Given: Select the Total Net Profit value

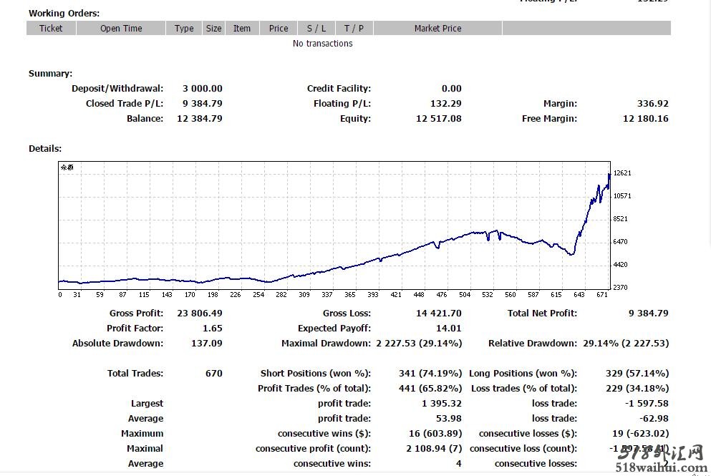Looking at the screenshot, I should 649,314.
